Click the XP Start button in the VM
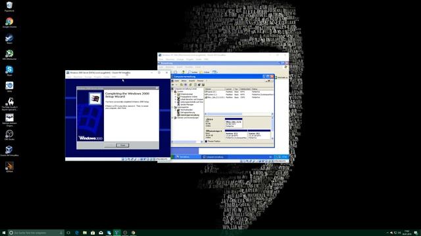Viewport: 421px width, 236px height. click(x=172, y=157)
